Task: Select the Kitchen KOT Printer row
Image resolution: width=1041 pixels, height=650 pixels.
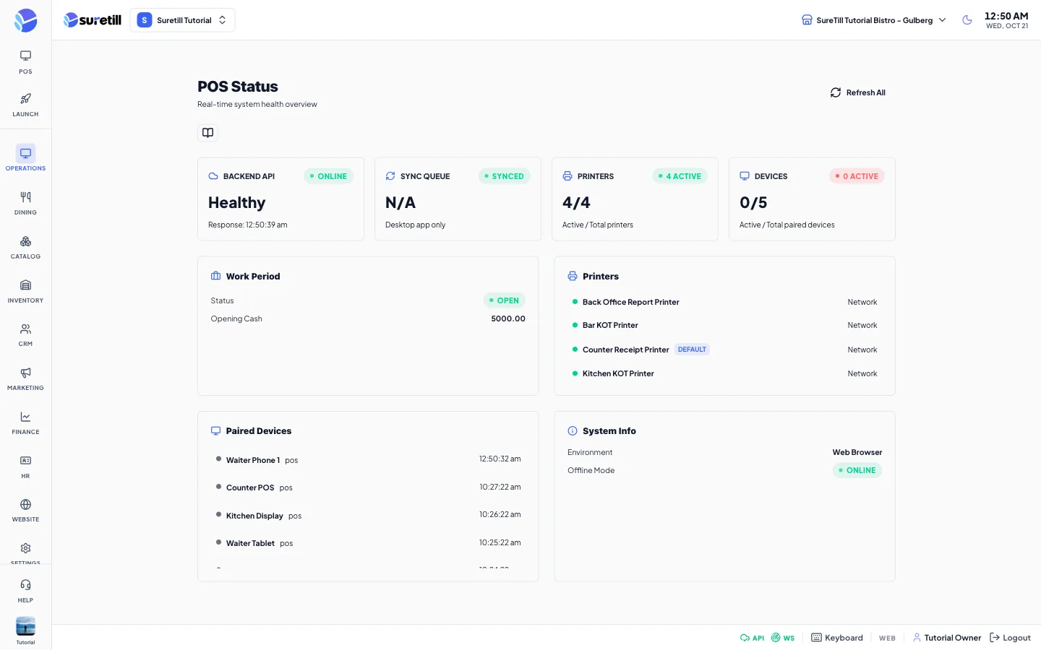Action: pyautogui.click(x=724, y=373)
